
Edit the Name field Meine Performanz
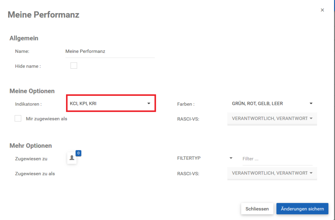(x=110, y=52)
